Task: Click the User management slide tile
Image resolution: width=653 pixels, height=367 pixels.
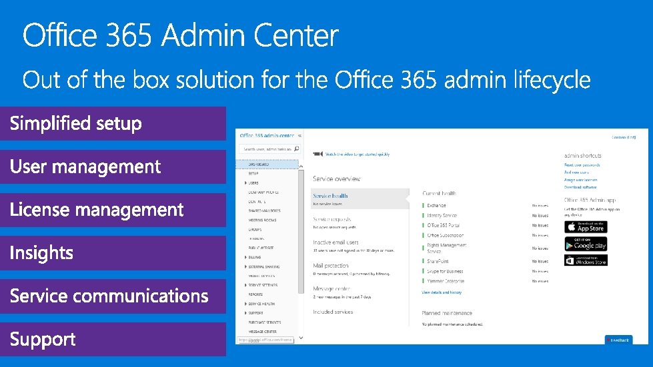Action: pyautogui.click(x=113, y=167)
